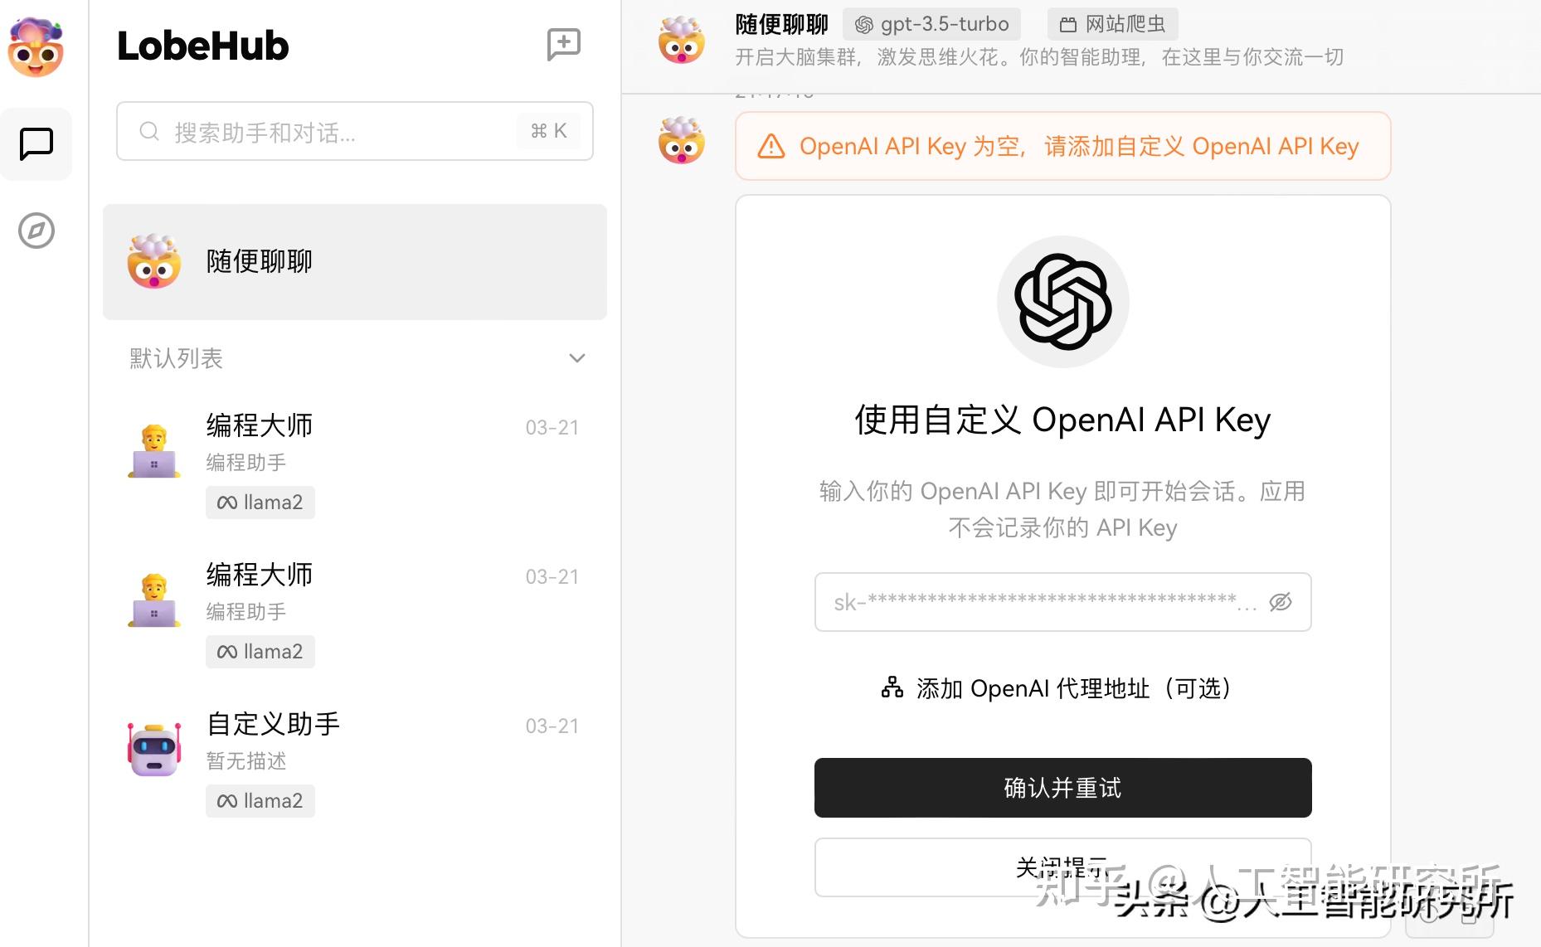1541x947 pixels.
Task: Click the magnifier icon in the search box
Action: click(149, 131)
